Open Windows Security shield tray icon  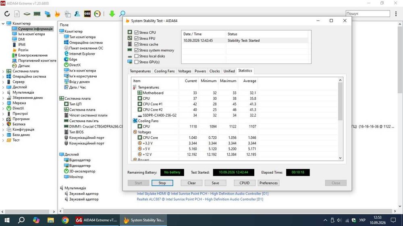(354, 220)
